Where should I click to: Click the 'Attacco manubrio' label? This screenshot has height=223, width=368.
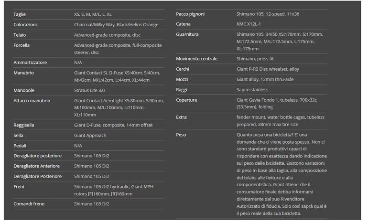(32, 101)
